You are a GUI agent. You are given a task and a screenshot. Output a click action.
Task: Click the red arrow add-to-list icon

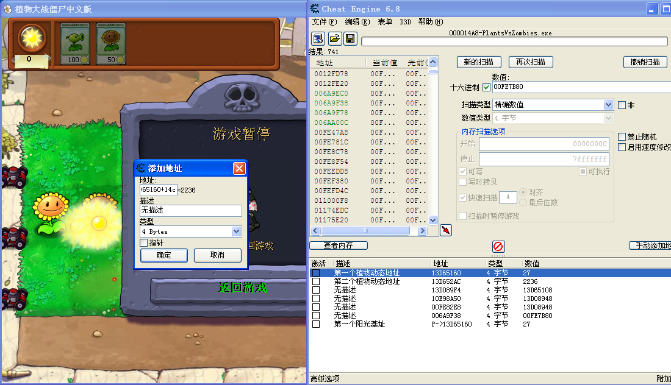click(x=445, y=230)
